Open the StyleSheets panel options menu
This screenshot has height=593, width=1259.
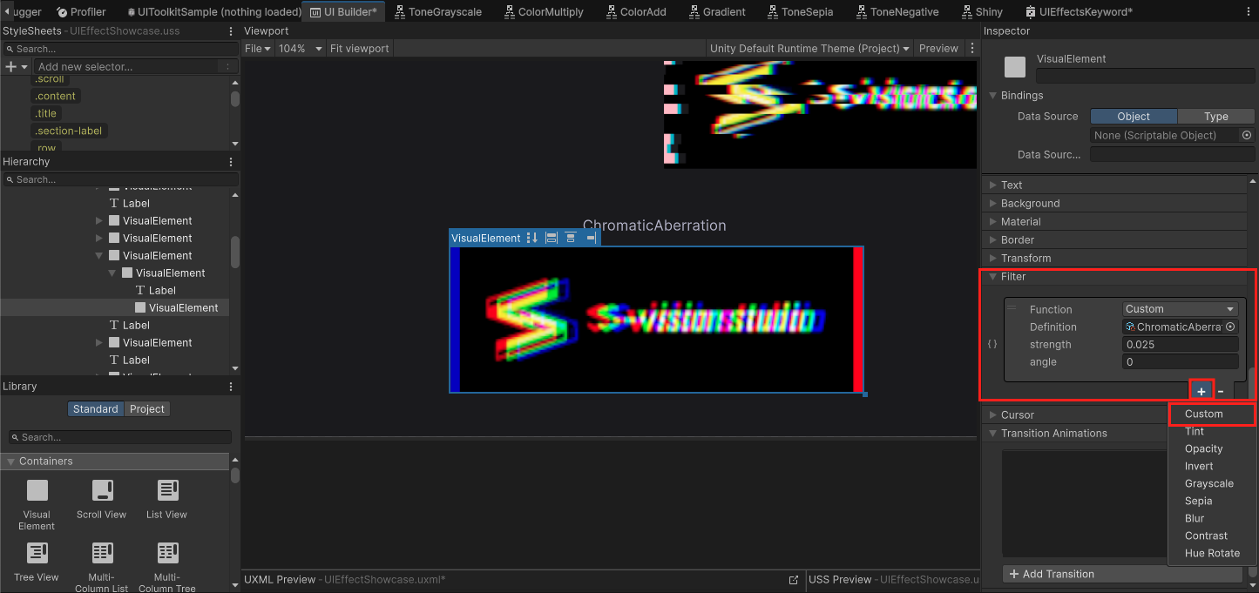[x=231, y=30]
